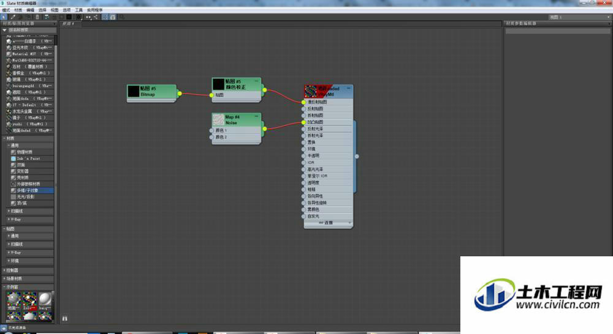Viewport: 613px width, 334px height.
Task: Open the Material ID Channel flyout
Action: 78,17
